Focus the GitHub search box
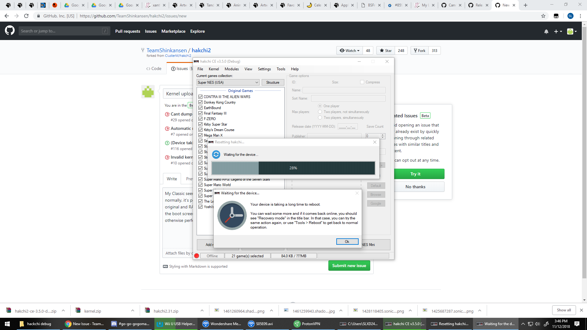587x330 pixels. pos(61,31)
